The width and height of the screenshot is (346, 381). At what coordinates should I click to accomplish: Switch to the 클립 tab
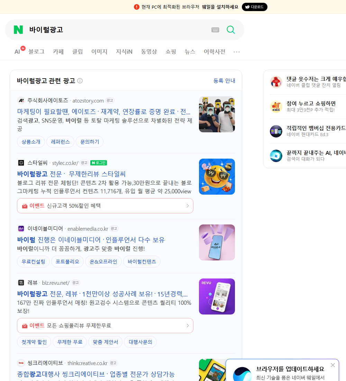point(78,52)
